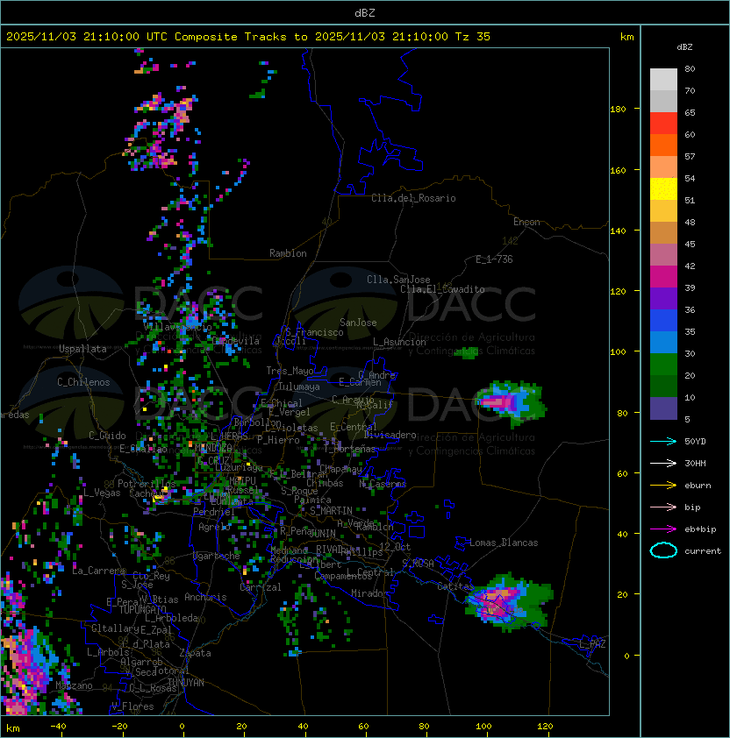The height and width of the screenshot is (738, 730).
Task: Click the 'Encon' map label
Action: click(x=526, y=222)
